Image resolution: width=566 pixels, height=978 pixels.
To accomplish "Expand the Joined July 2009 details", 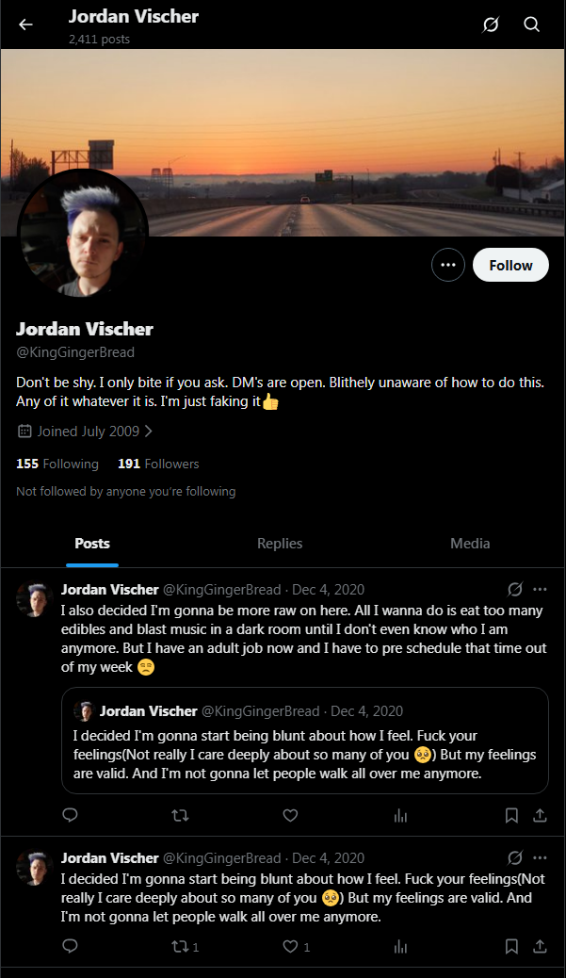I will click(x=85, y=432).
